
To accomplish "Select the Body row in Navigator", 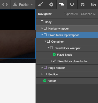I will [67, 22].
